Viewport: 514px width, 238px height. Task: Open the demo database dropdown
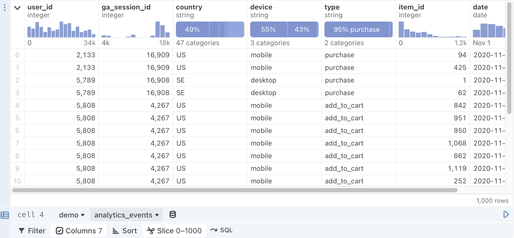72,215
